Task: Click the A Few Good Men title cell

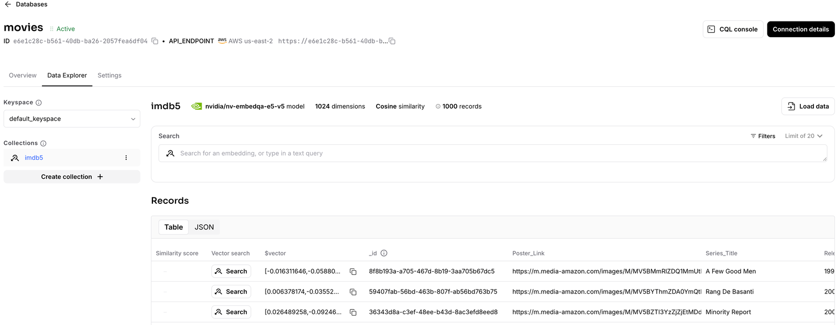Action: (731, 271)
